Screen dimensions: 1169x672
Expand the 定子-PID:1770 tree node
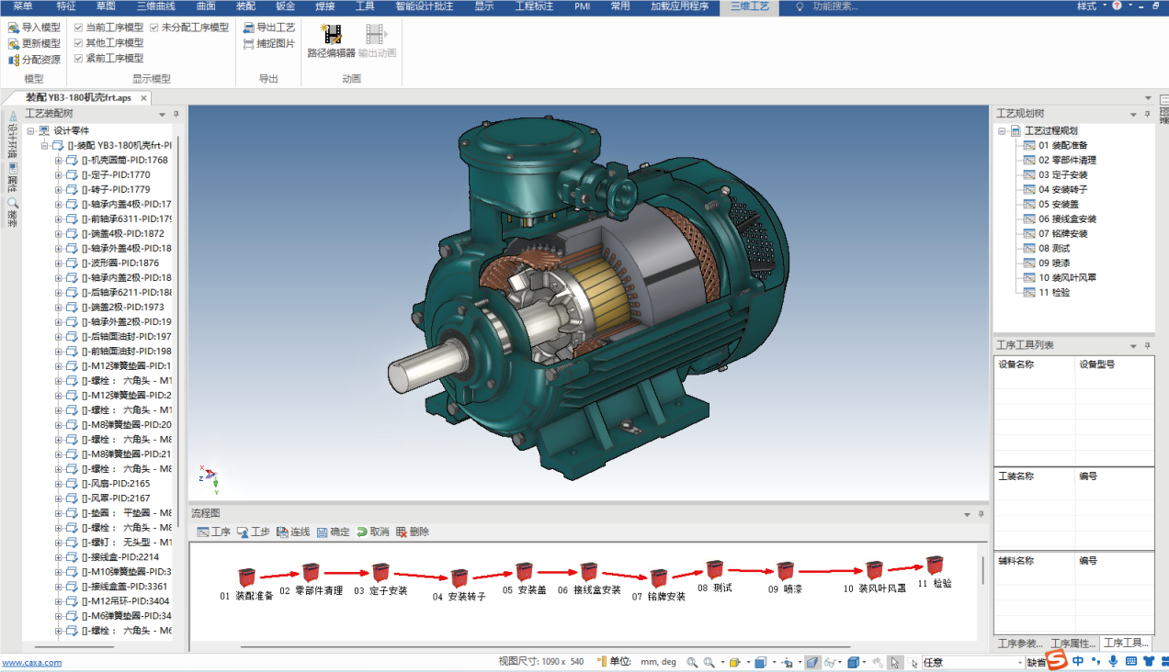pos(59,174)
